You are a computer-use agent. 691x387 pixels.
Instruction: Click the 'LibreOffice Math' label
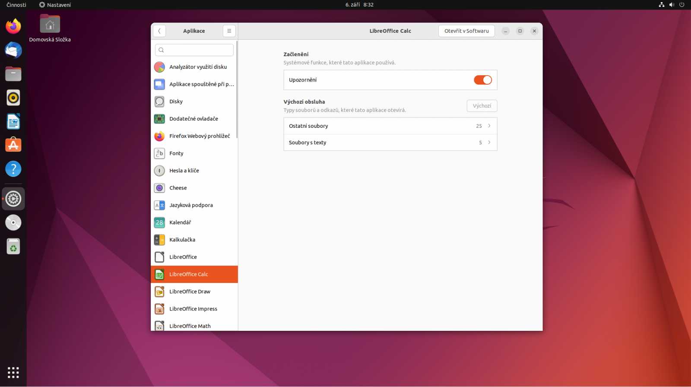(190, 326)
